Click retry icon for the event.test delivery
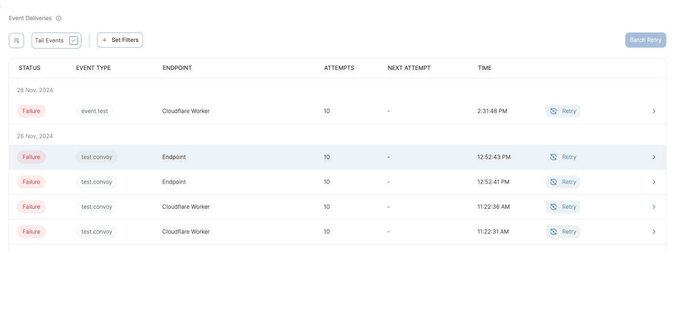This screenshot has width=677, height=309. [x=554, y=111]
